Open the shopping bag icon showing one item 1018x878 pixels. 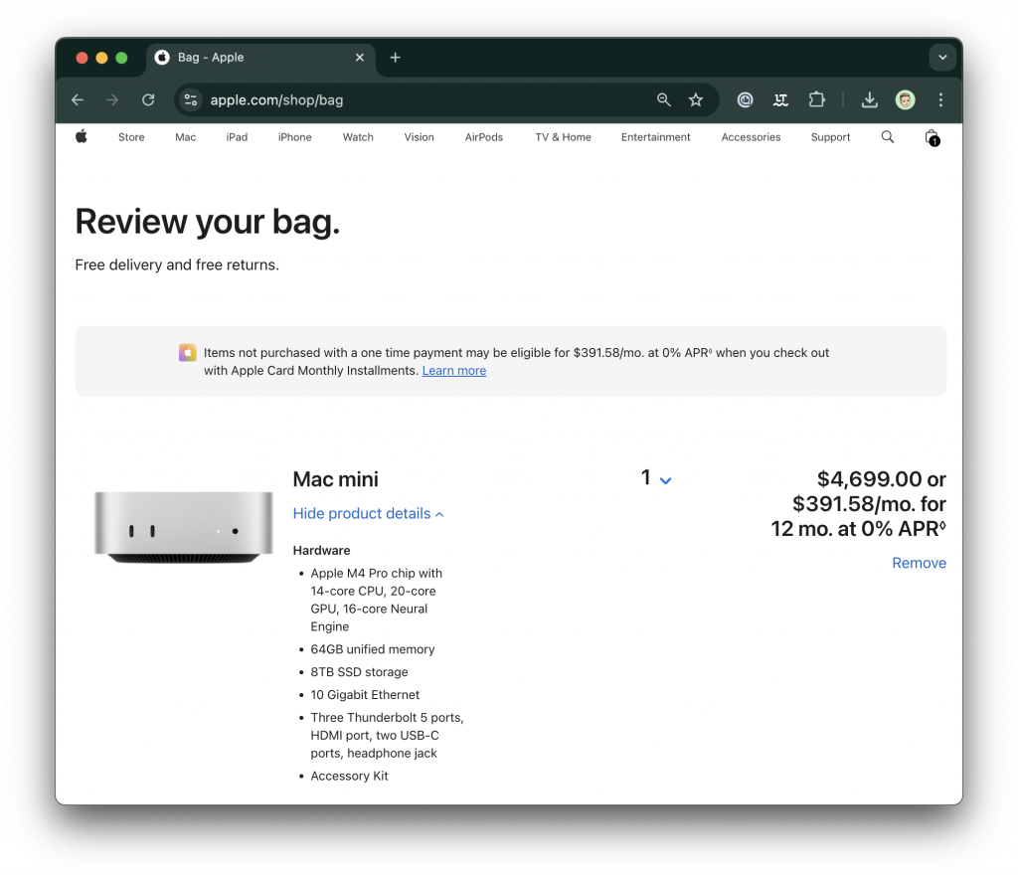931,137
